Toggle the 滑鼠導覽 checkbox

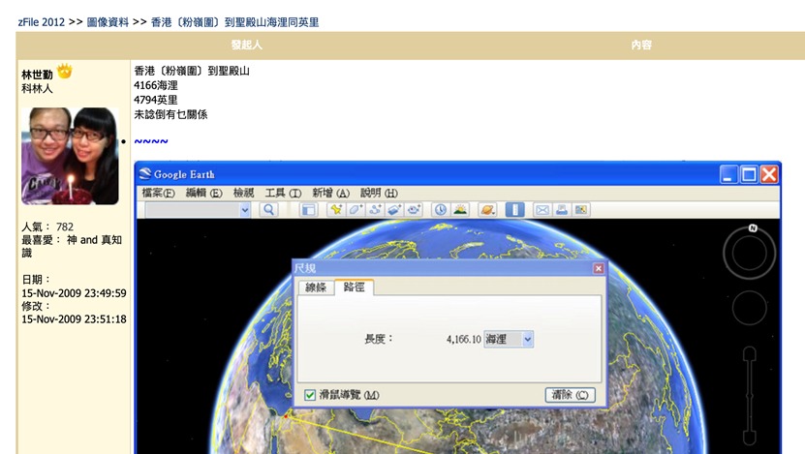coord(310,395)
